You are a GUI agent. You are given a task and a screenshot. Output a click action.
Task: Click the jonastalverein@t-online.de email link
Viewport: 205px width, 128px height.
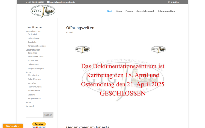click(x=62, y=2)
